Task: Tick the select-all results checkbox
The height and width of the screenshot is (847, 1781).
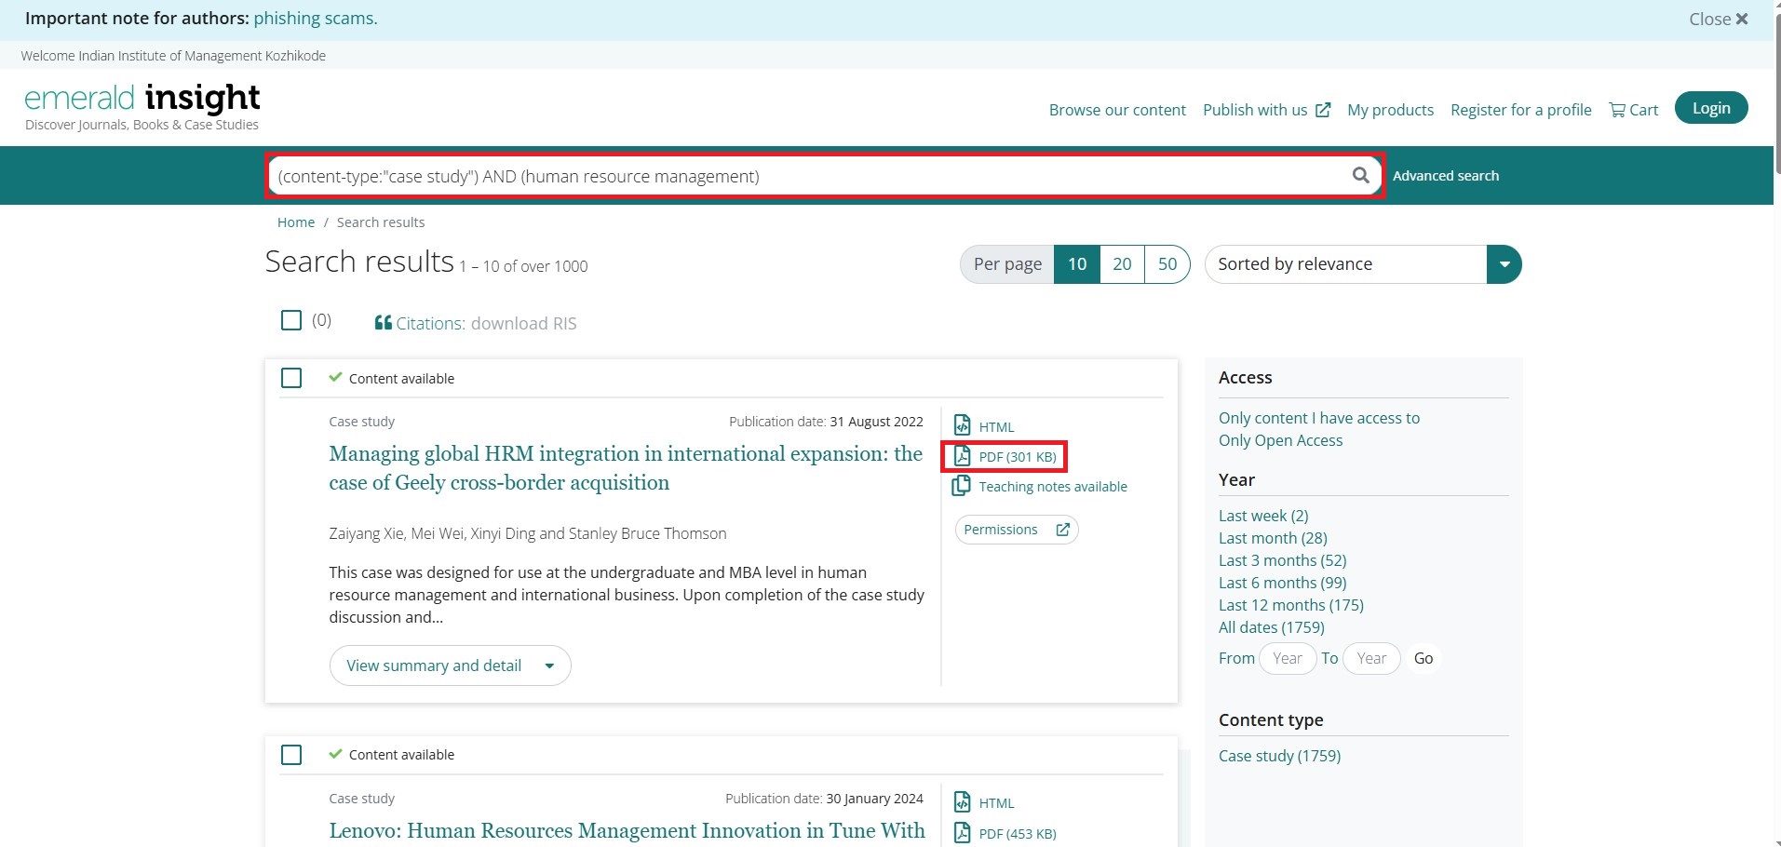Action: (x=291, y=320)
